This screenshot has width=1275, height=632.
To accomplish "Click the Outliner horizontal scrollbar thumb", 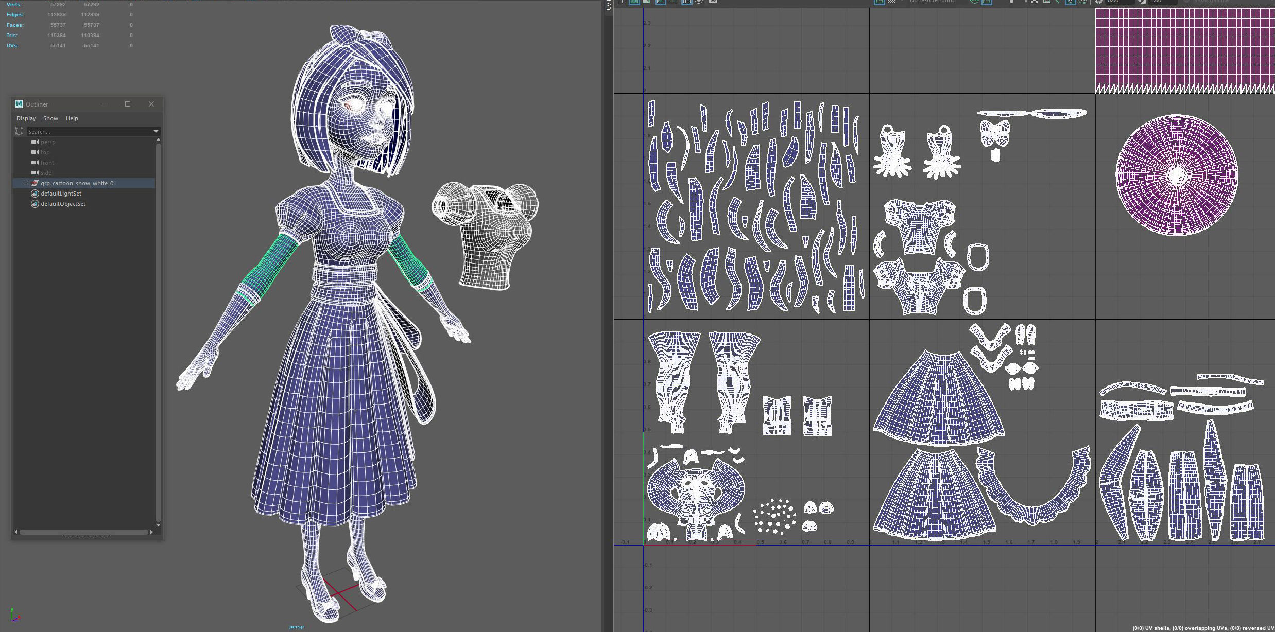I will point(83,532).
